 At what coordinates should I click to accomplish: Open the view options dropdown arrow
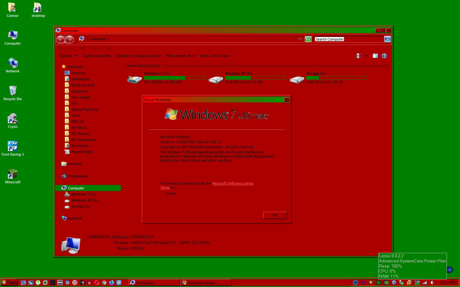tap(367, 56)
